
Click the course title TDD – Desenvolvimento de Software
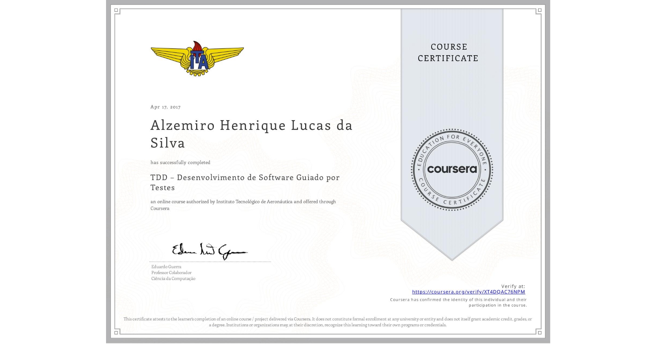(245, 182)
